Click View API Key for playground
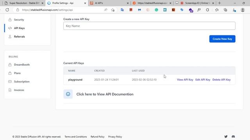 [185, 80]
